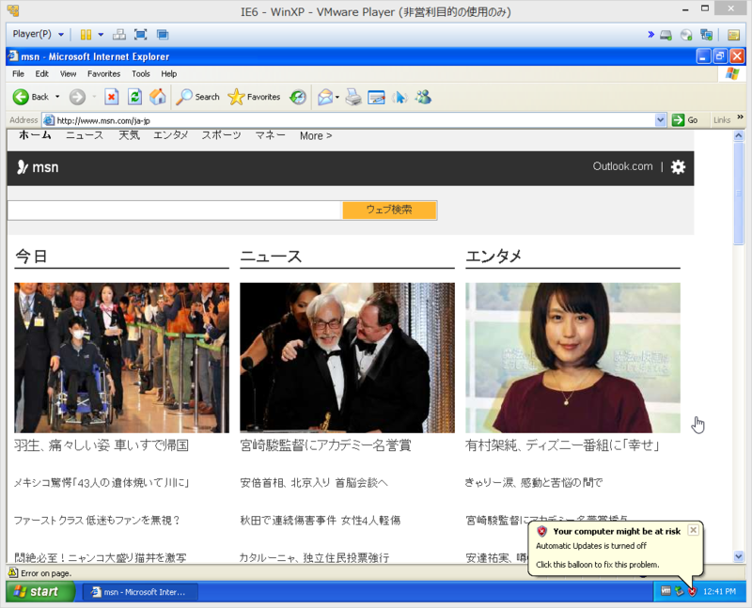Viewport: 752px width, 608px height.
Task: Click VMware suspend pause icon
Action: [x=86, y=35]
